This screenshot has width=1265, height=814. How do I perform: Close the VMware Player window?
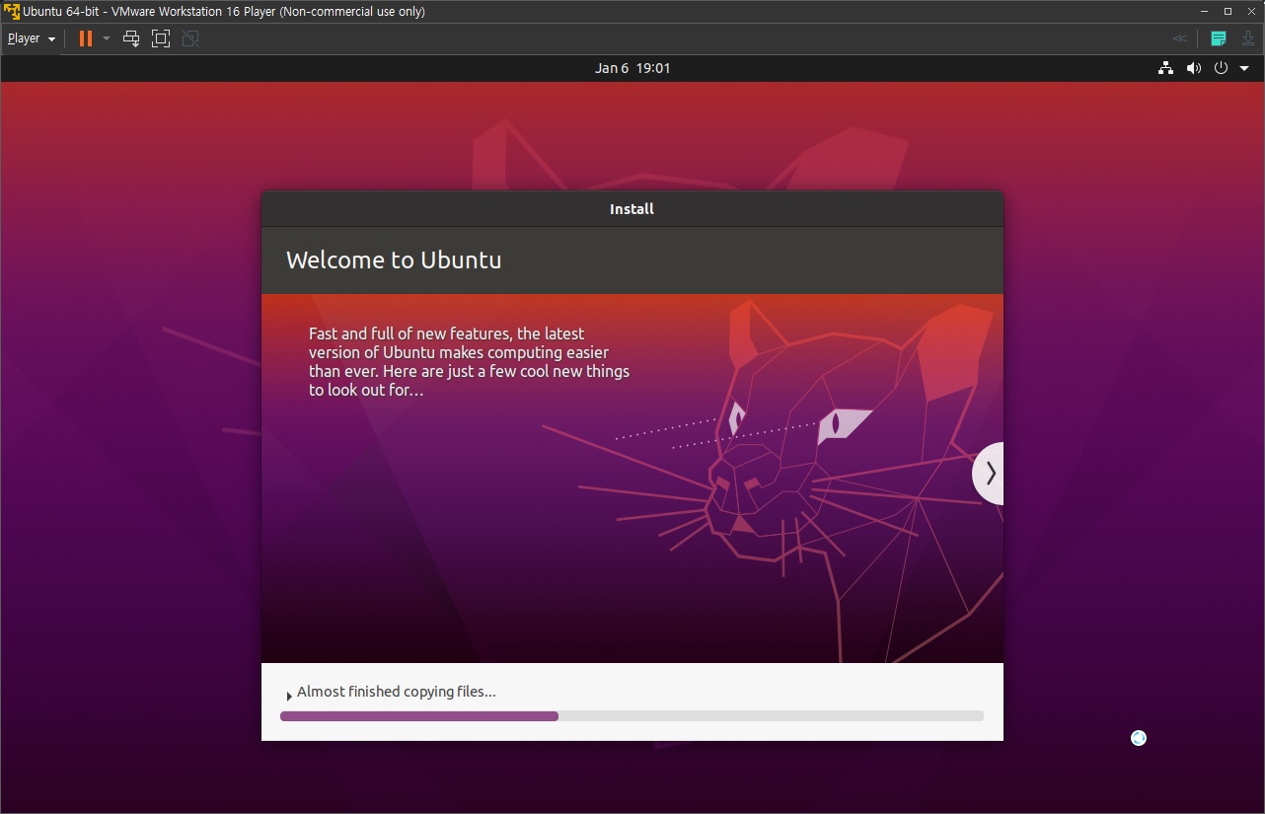click(x=1252, y=12)
